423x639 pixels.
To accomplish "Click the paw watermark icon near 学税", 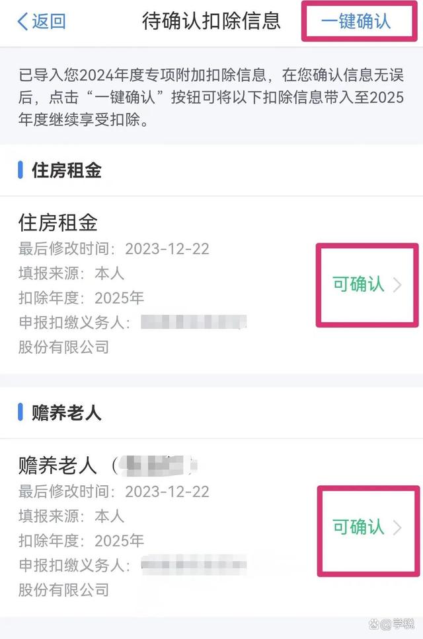I will click(373, 624).
